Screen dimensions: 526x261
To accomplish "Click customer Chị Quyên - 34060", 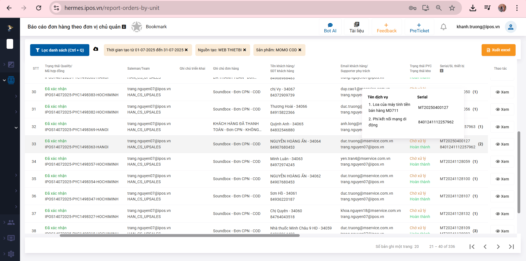I will pos(286,211).
